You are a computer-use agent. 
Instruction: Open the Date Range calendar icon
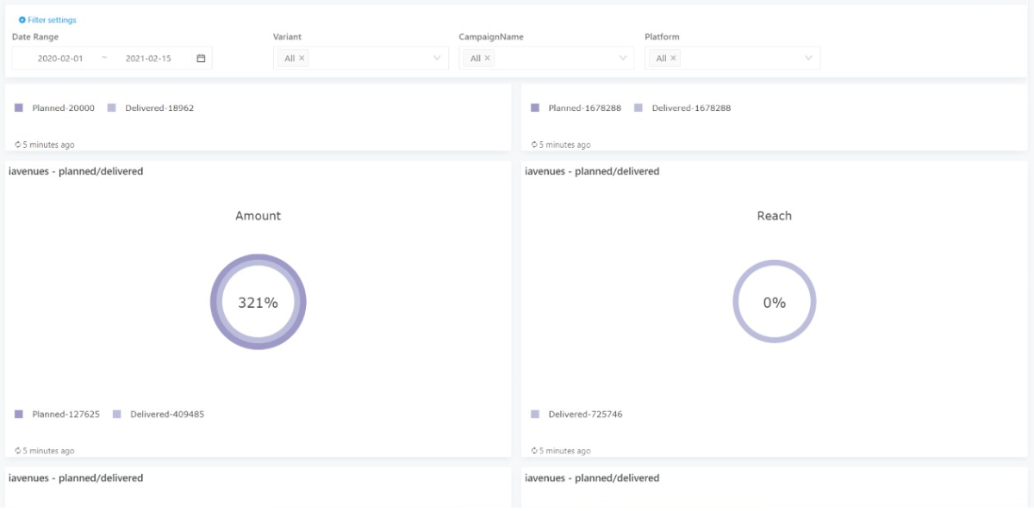click(201, 58)
